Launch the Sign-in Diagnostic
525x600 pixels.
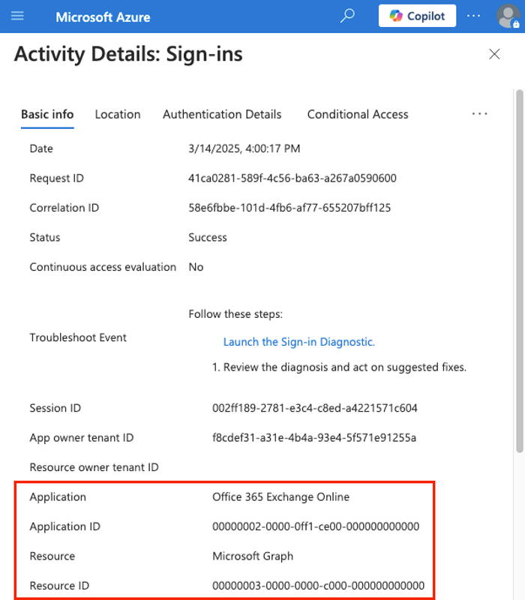tap(298, 341)
